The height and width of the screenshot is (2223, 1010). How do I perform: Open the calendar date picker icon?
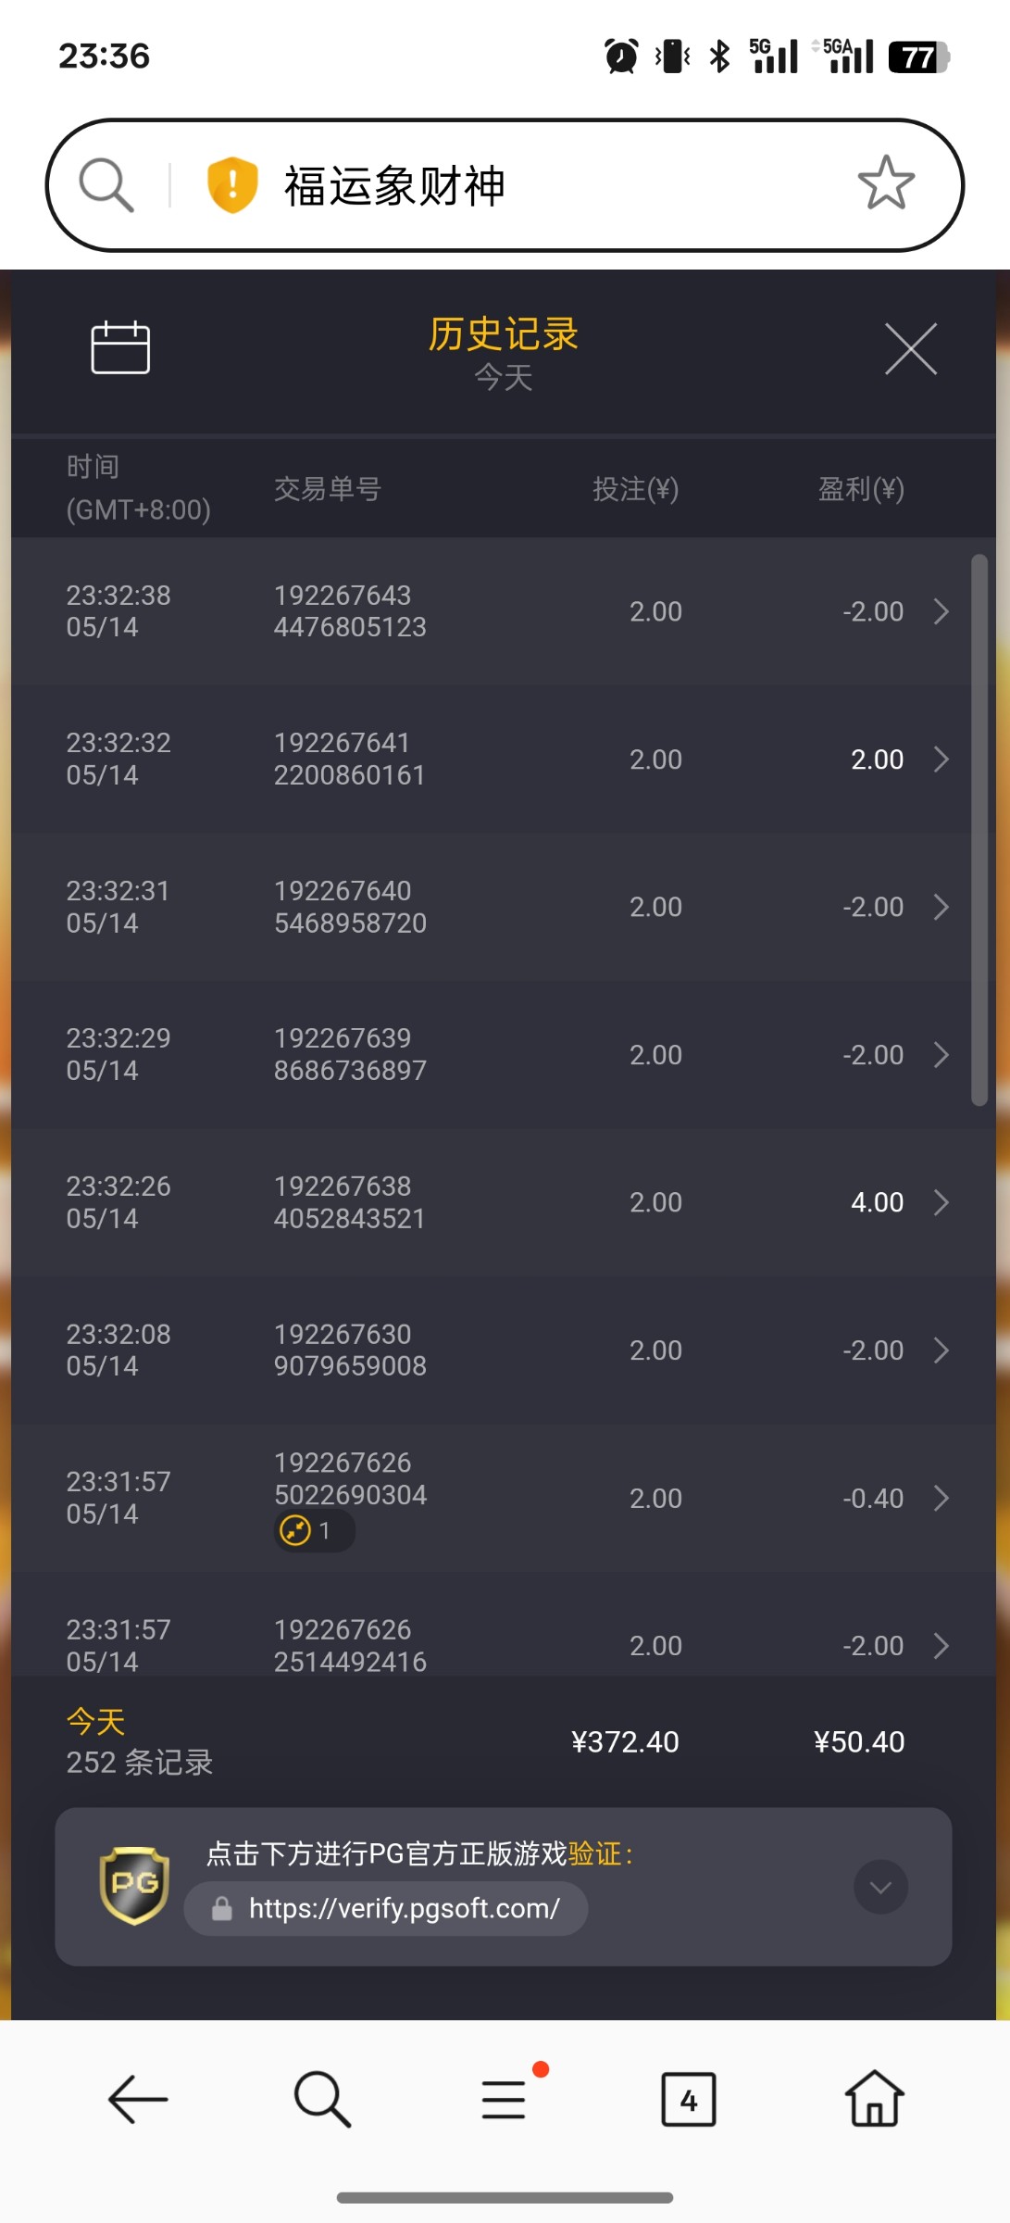click(120, 348)
